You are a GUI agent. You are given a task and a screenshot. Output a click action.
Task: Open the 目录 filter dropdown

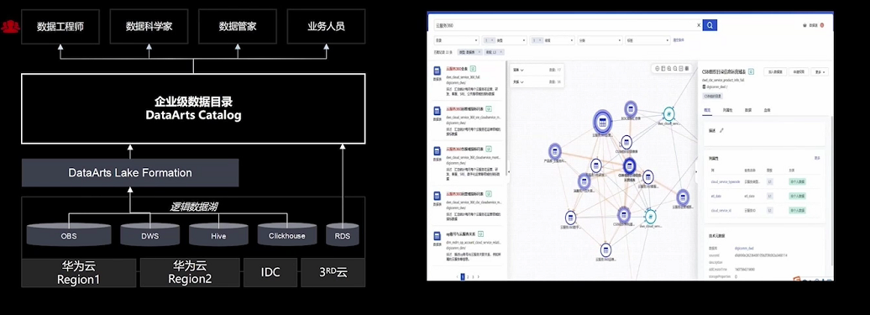(456, 40)
